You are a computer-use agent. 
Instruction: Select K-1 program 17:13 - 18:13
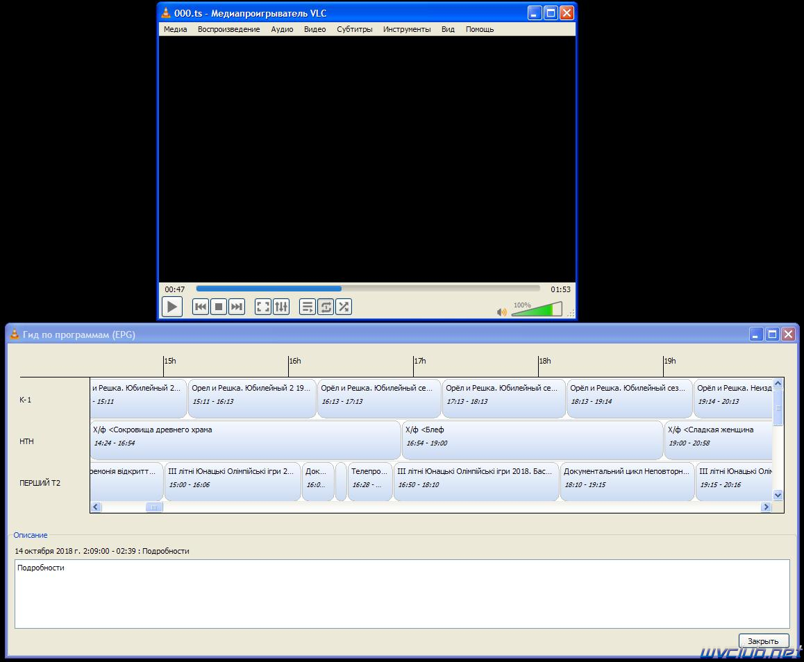tap(503, 398)
